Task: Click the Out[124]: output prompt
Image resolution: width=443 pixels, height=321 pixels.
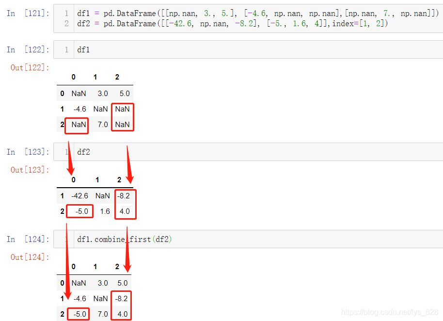Action: pyautogui.click(x=30, y=257)
